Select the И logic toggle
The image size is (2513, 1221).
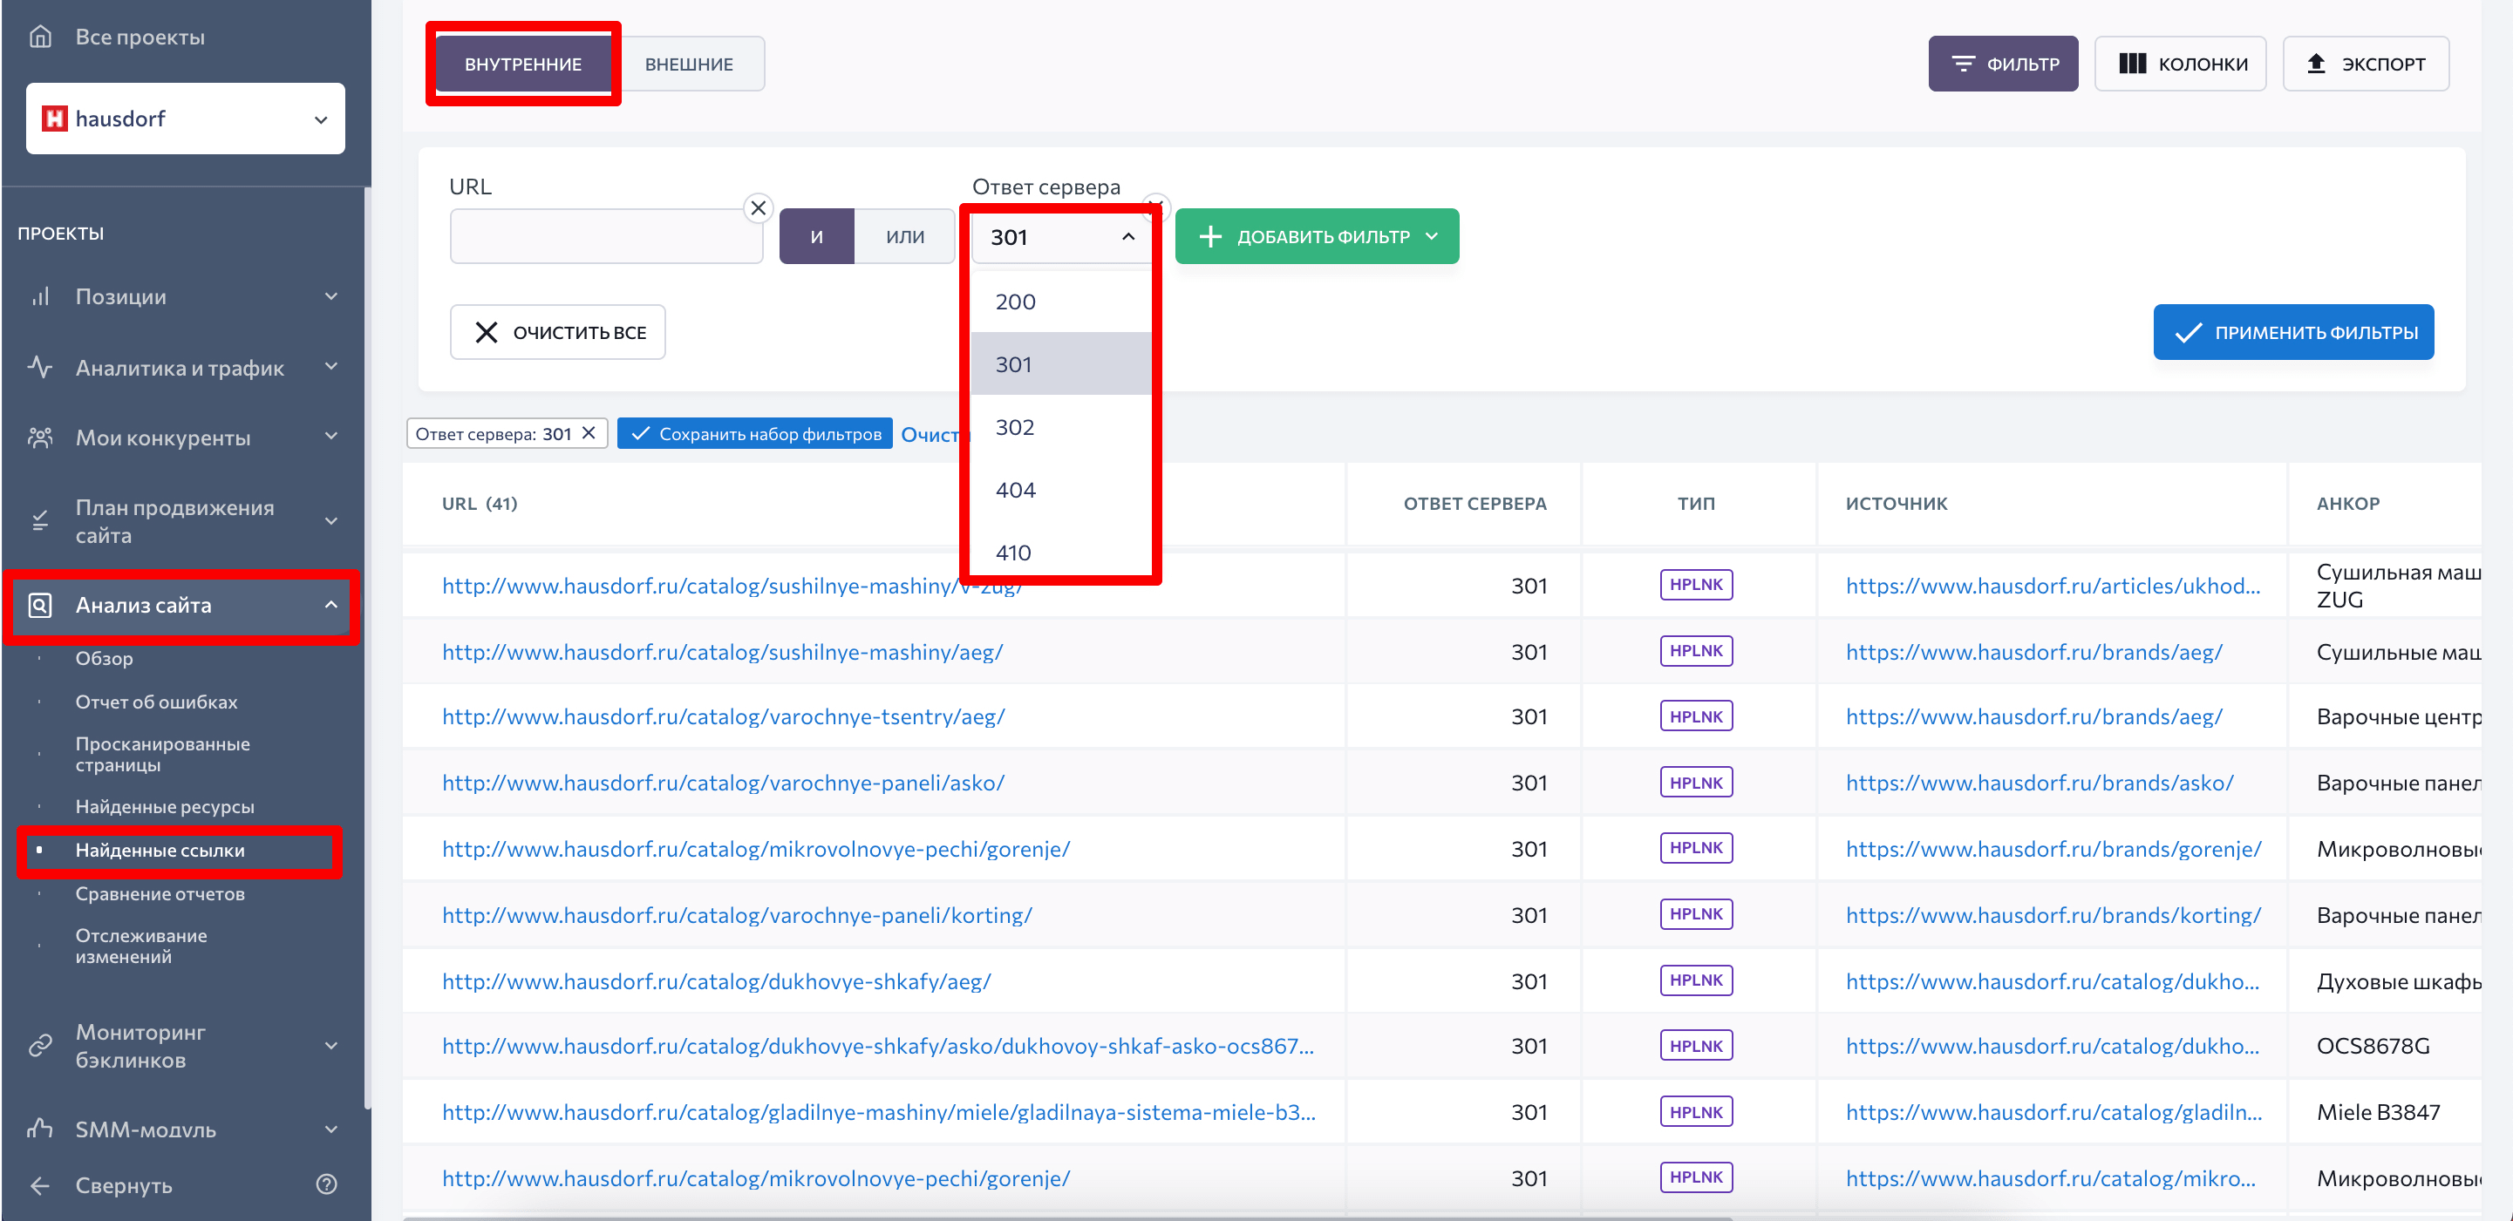[x=816, y=236]
